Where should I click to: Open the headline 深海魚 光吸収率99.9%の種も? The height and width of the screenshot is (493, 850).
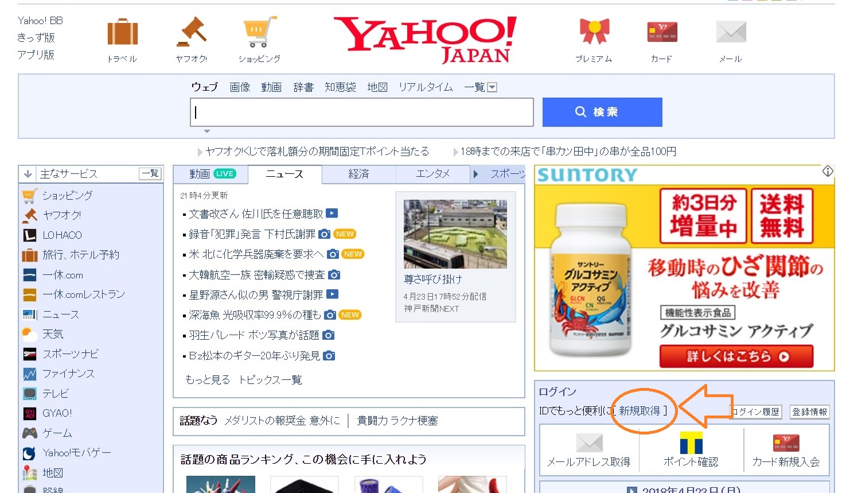255,315
